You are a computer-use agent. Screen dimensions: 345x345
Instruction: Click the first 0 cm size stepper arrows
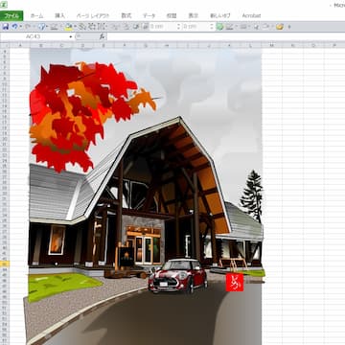click(x=179, y=27)
